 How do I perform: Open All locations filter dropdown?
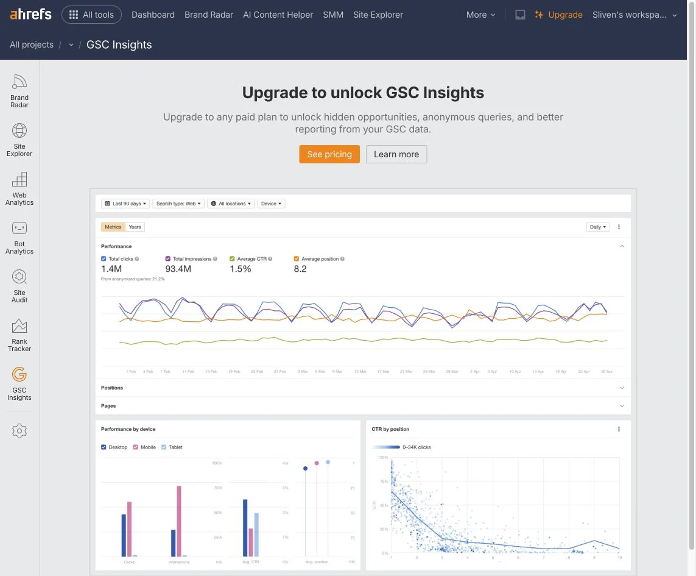(231, 204)
